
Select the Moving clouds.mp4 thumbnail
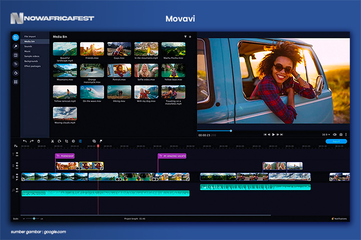coord(65,113)
